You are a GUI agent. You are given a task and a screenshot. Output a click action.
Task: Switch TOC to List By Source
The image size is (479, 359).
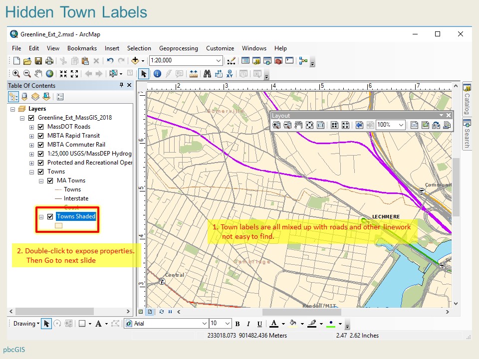24,97
